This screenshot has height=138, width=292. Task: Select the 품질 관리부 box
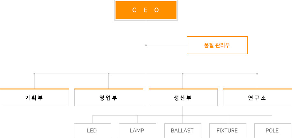tap(217, 45)
